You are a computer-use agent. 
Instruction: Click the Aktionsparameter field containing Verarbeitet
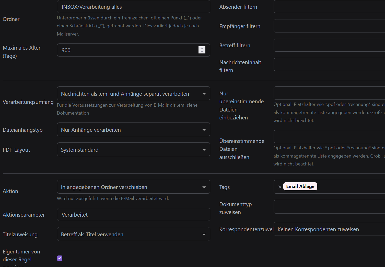pos(133,215)
